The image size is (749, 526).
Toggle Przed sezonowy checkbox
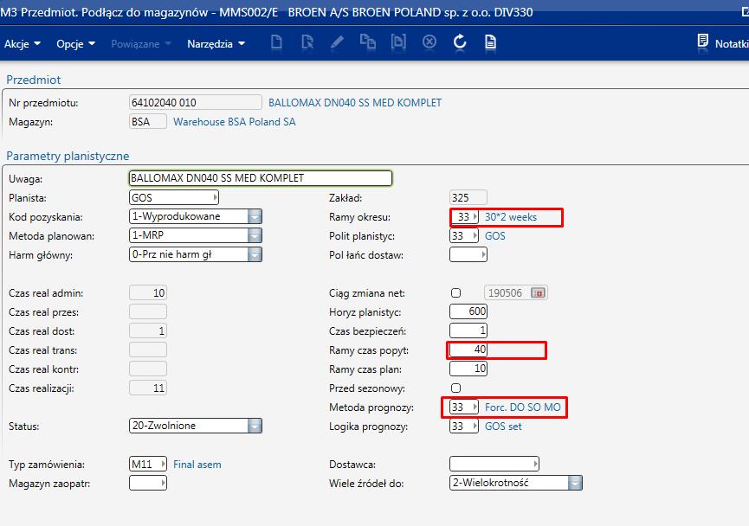coord(456,388)
